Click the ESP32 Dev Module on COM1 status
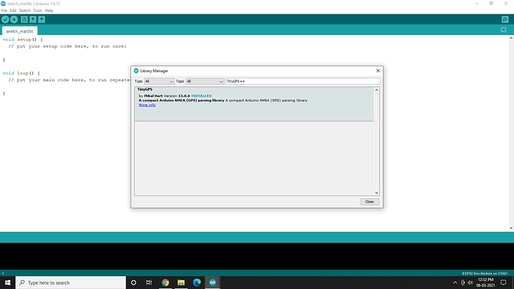The width and height of the screenshot is (514, 289). (484, 273)
